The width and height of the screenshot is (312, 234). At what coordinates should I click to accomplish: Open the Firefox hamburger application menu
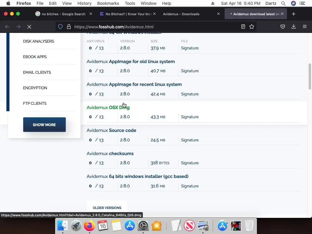305,27
